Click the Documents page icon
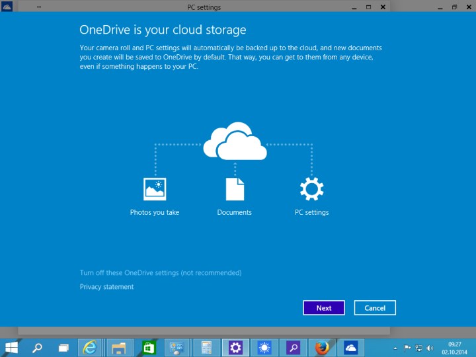 pos(235,189)
